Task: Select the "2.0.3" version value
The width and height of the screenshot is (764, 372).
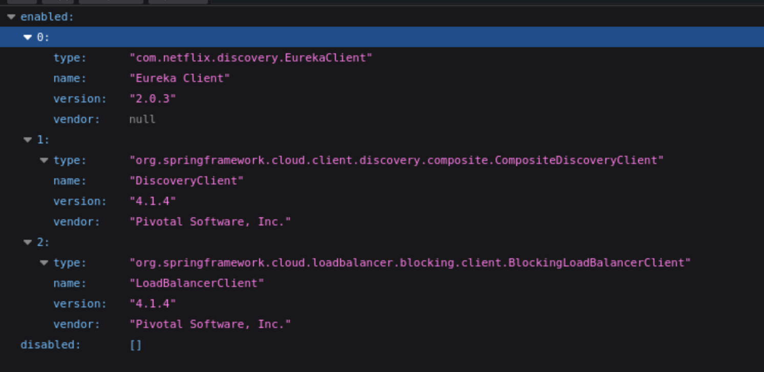Action: coord(153,99)
